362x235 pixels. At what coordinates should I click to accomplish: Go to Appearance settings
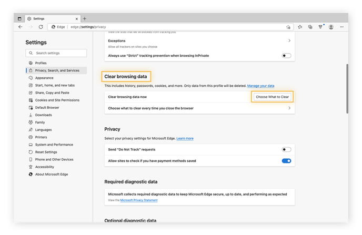click(x=44, y=78)
